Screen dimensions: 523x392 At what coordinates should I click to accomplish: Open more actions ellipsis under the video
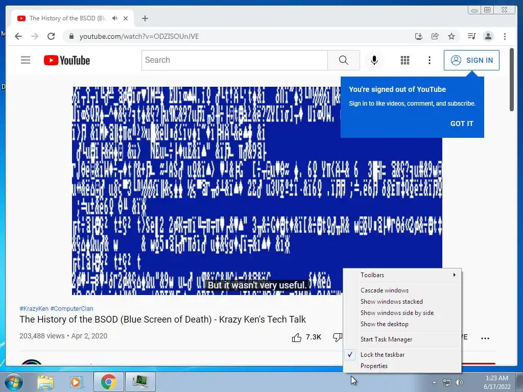click(485, 338)
